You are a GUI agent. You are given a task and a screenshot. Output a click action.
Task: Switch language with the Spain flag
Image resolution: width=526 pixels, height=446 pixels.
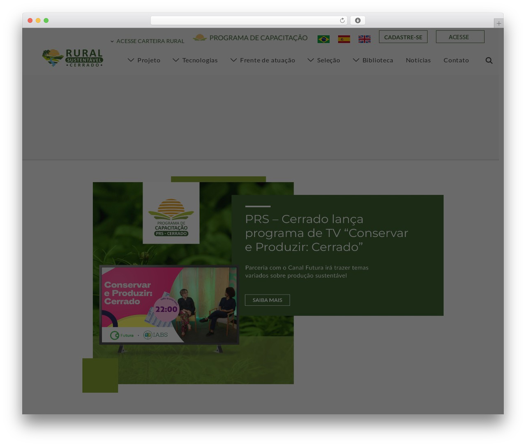(344, 39)
